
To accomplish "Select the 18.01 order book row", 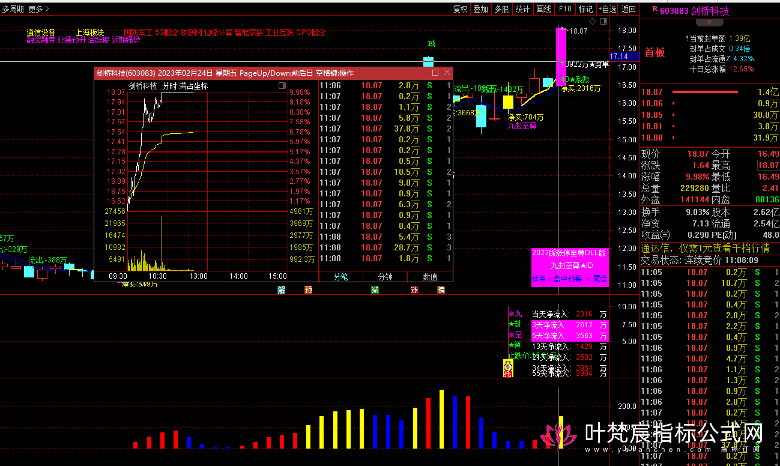I will pos(710,126).
